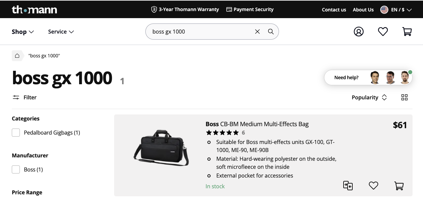Image resolution: width=423 pixels, height=198 pixels.
Task: Open the About Us link
Action: 363,10
